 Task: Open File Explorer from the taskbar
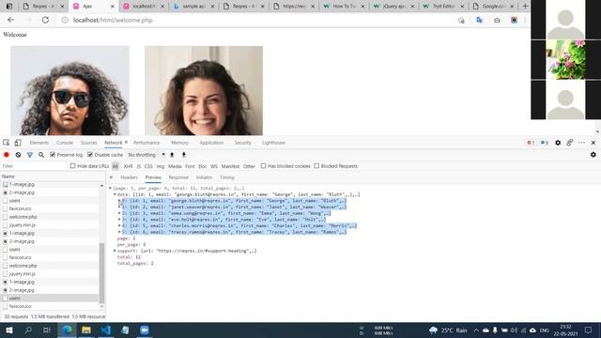pyautogui.click(x=86, y=330)
